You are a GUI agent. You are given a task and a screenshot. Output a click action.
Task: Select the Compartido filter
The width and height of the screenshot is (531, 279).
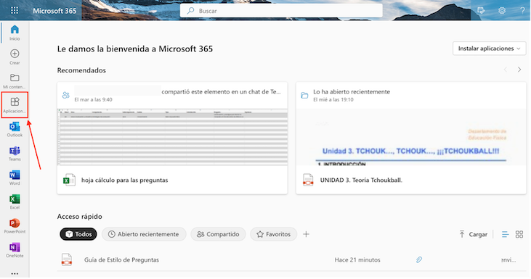pos(218,234)
